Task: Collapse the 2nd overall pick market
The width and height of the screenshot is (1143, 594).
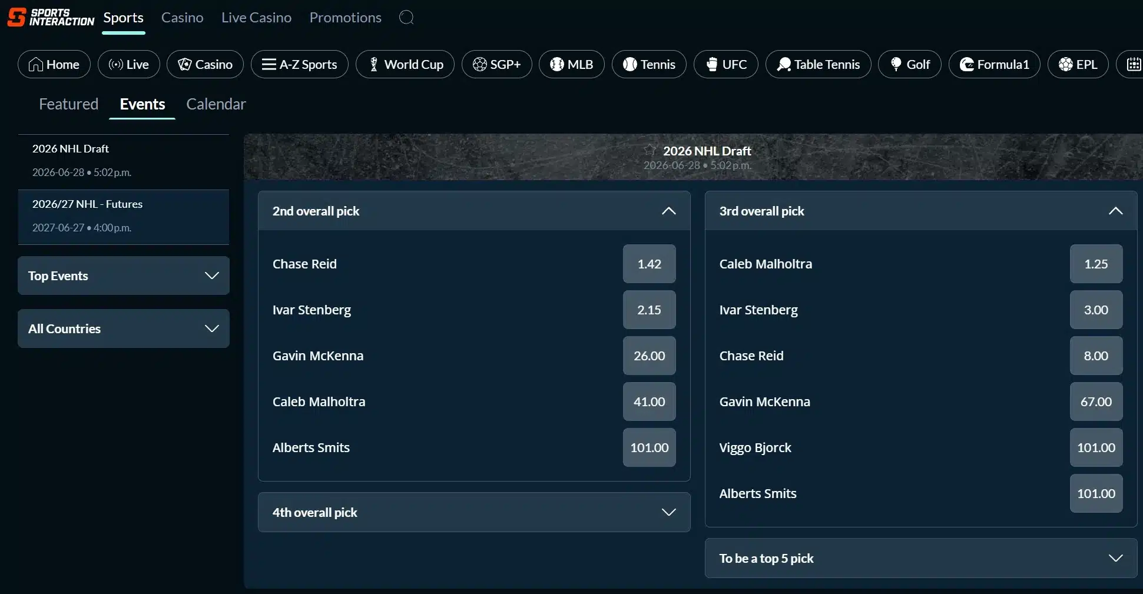Action: point(668,211)
